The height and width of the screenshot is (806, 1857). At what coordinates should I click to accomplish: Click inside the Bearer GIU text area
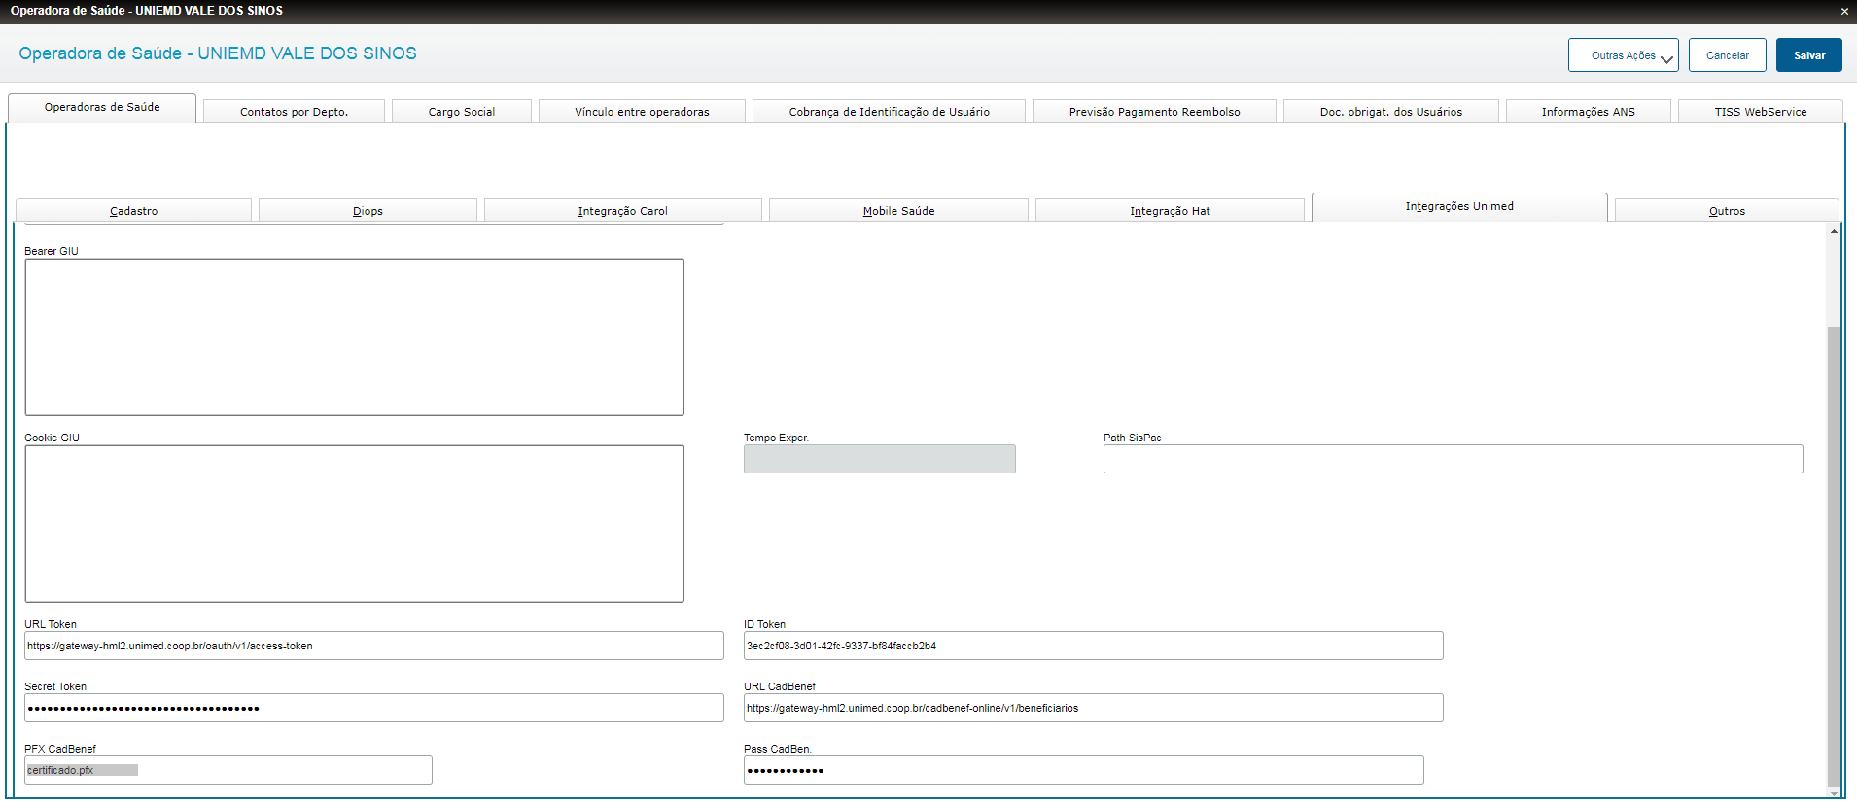click(x=354, y=337)
